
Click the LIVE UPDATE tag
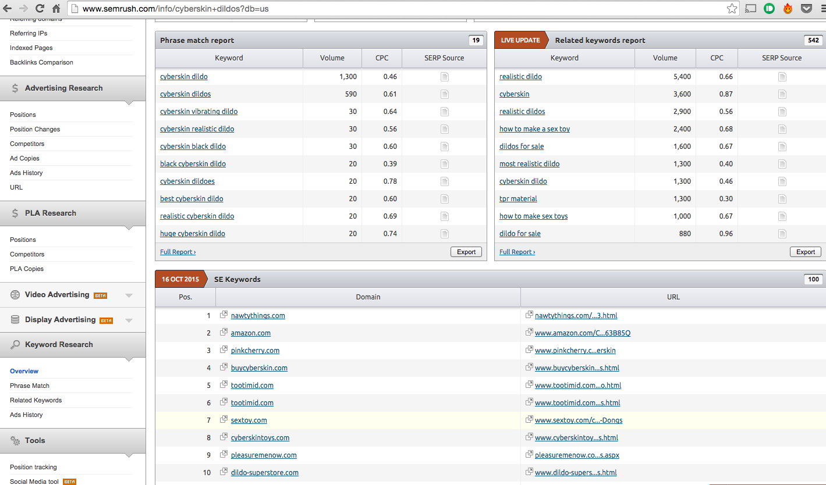[x=520, y=40]
